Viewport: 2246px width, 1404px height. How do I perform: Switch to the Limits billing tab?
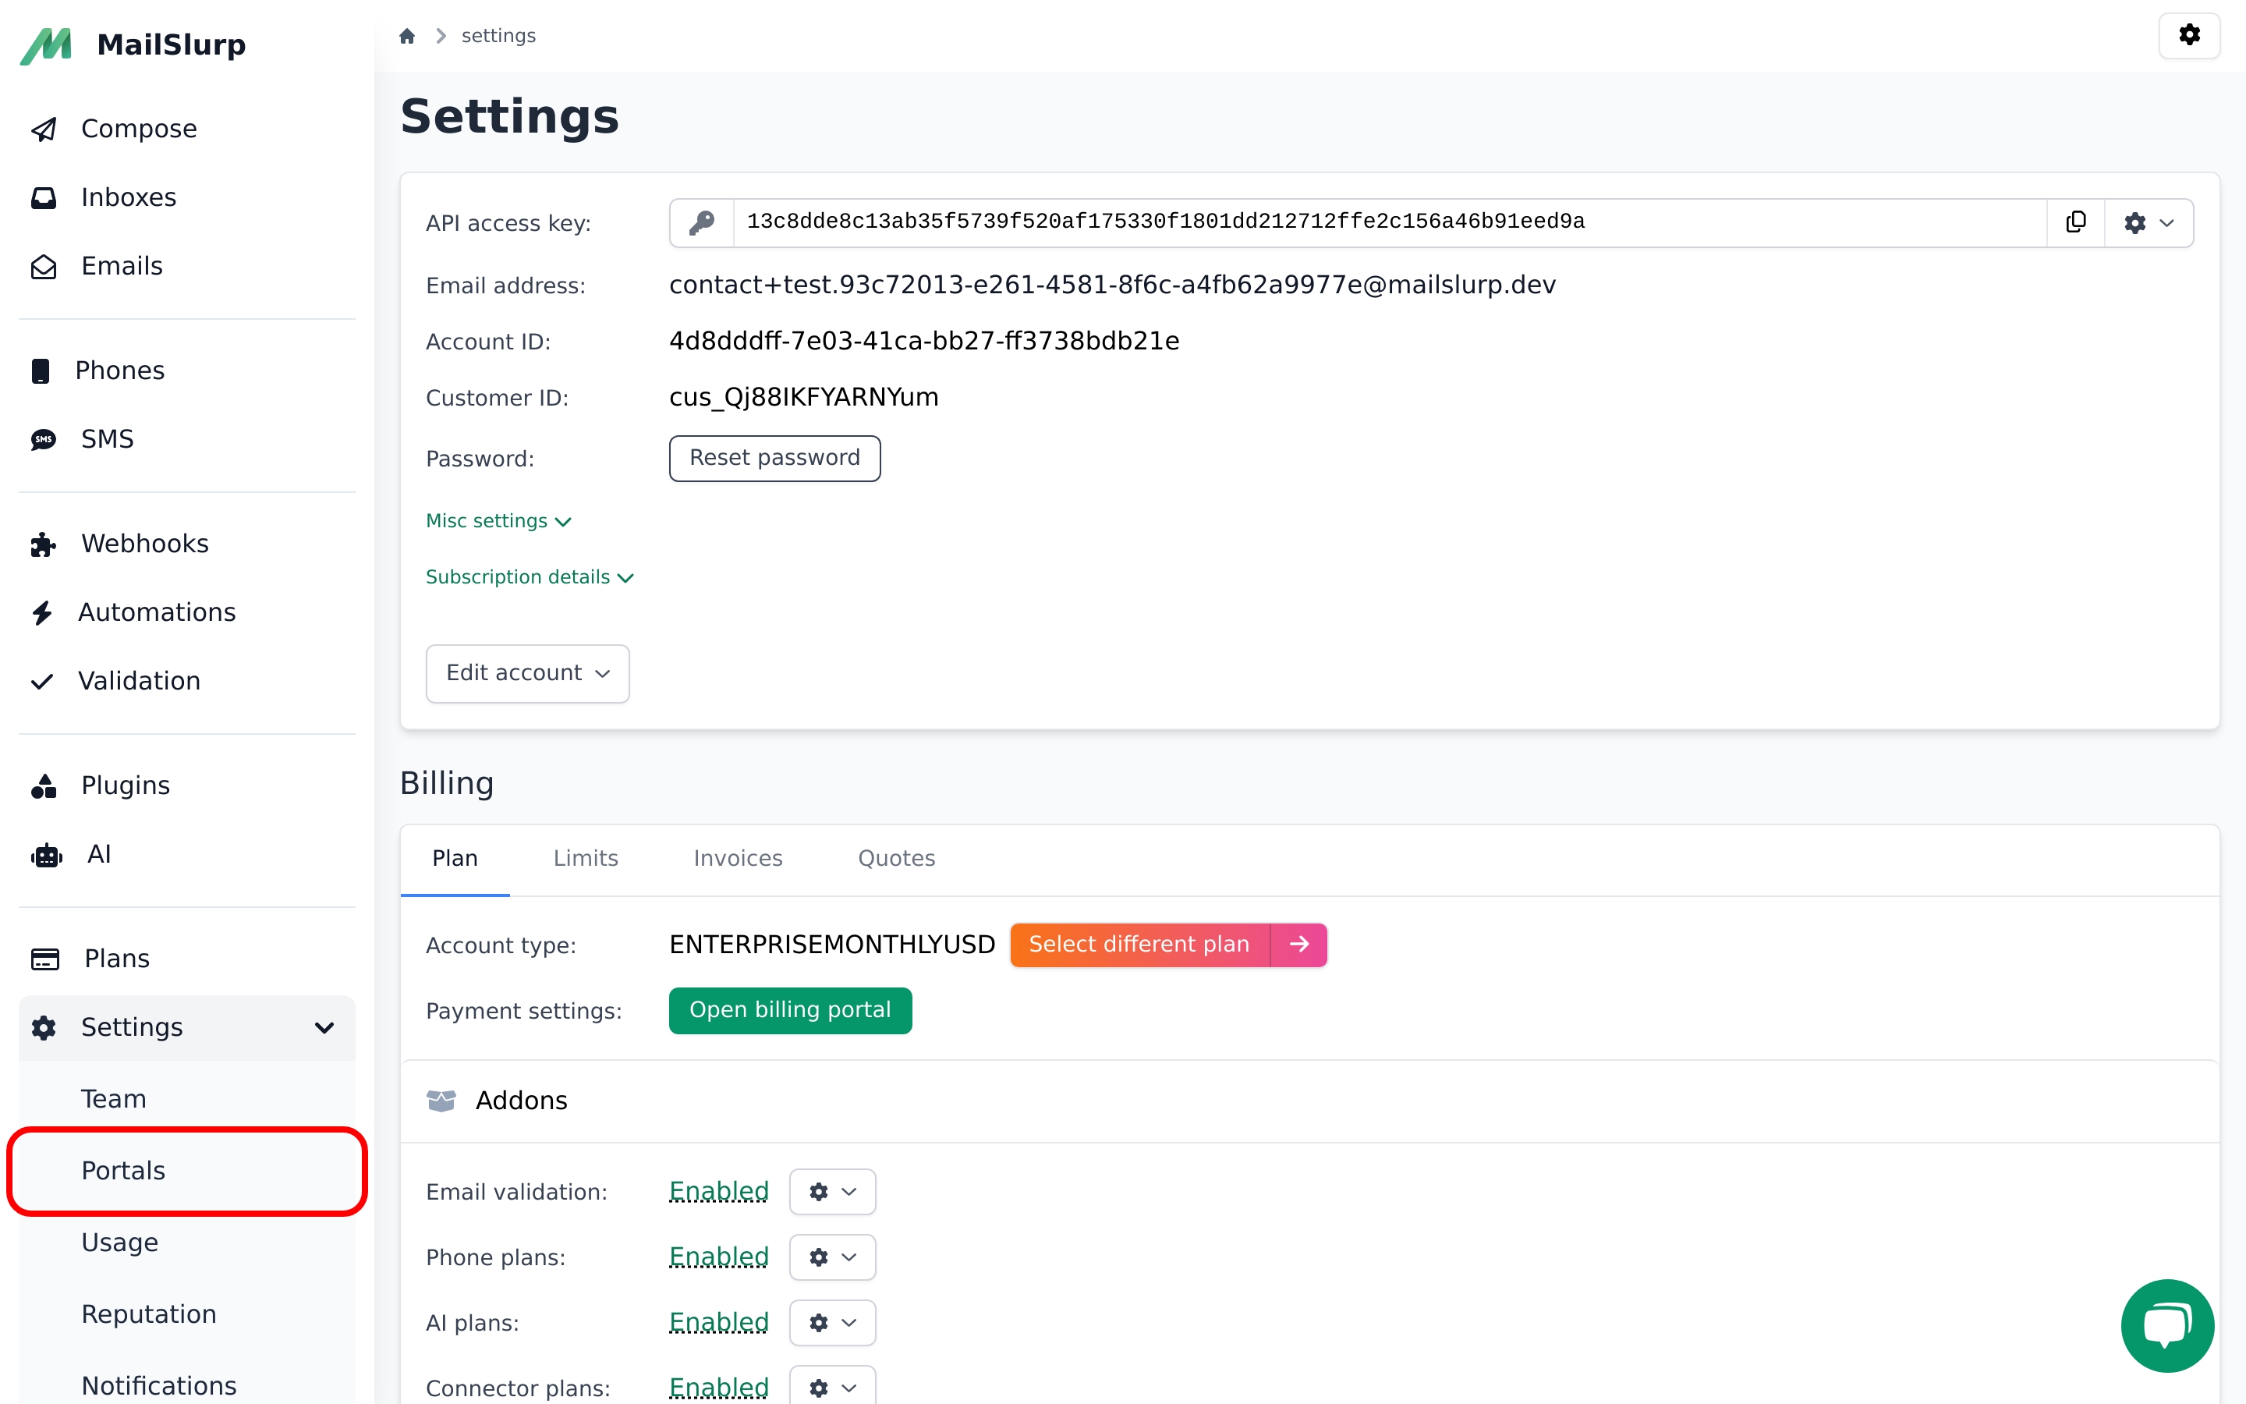click(586, 859)
